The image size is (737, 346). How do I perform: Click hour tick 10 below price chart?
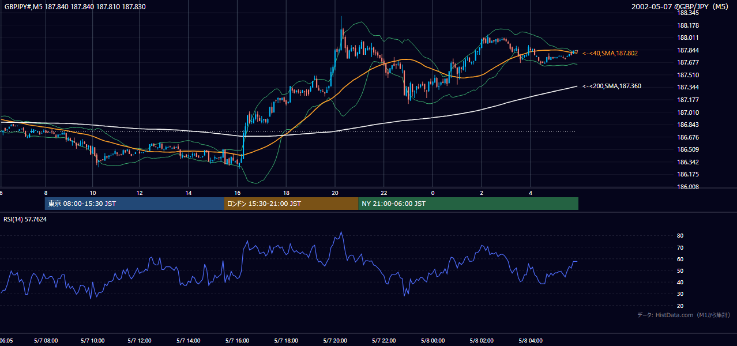(x=92, y=193)
